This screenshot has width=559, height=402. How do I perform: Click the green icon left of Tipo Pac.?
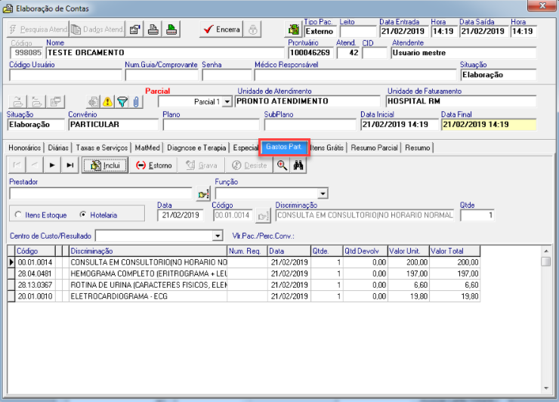(294, 29)
